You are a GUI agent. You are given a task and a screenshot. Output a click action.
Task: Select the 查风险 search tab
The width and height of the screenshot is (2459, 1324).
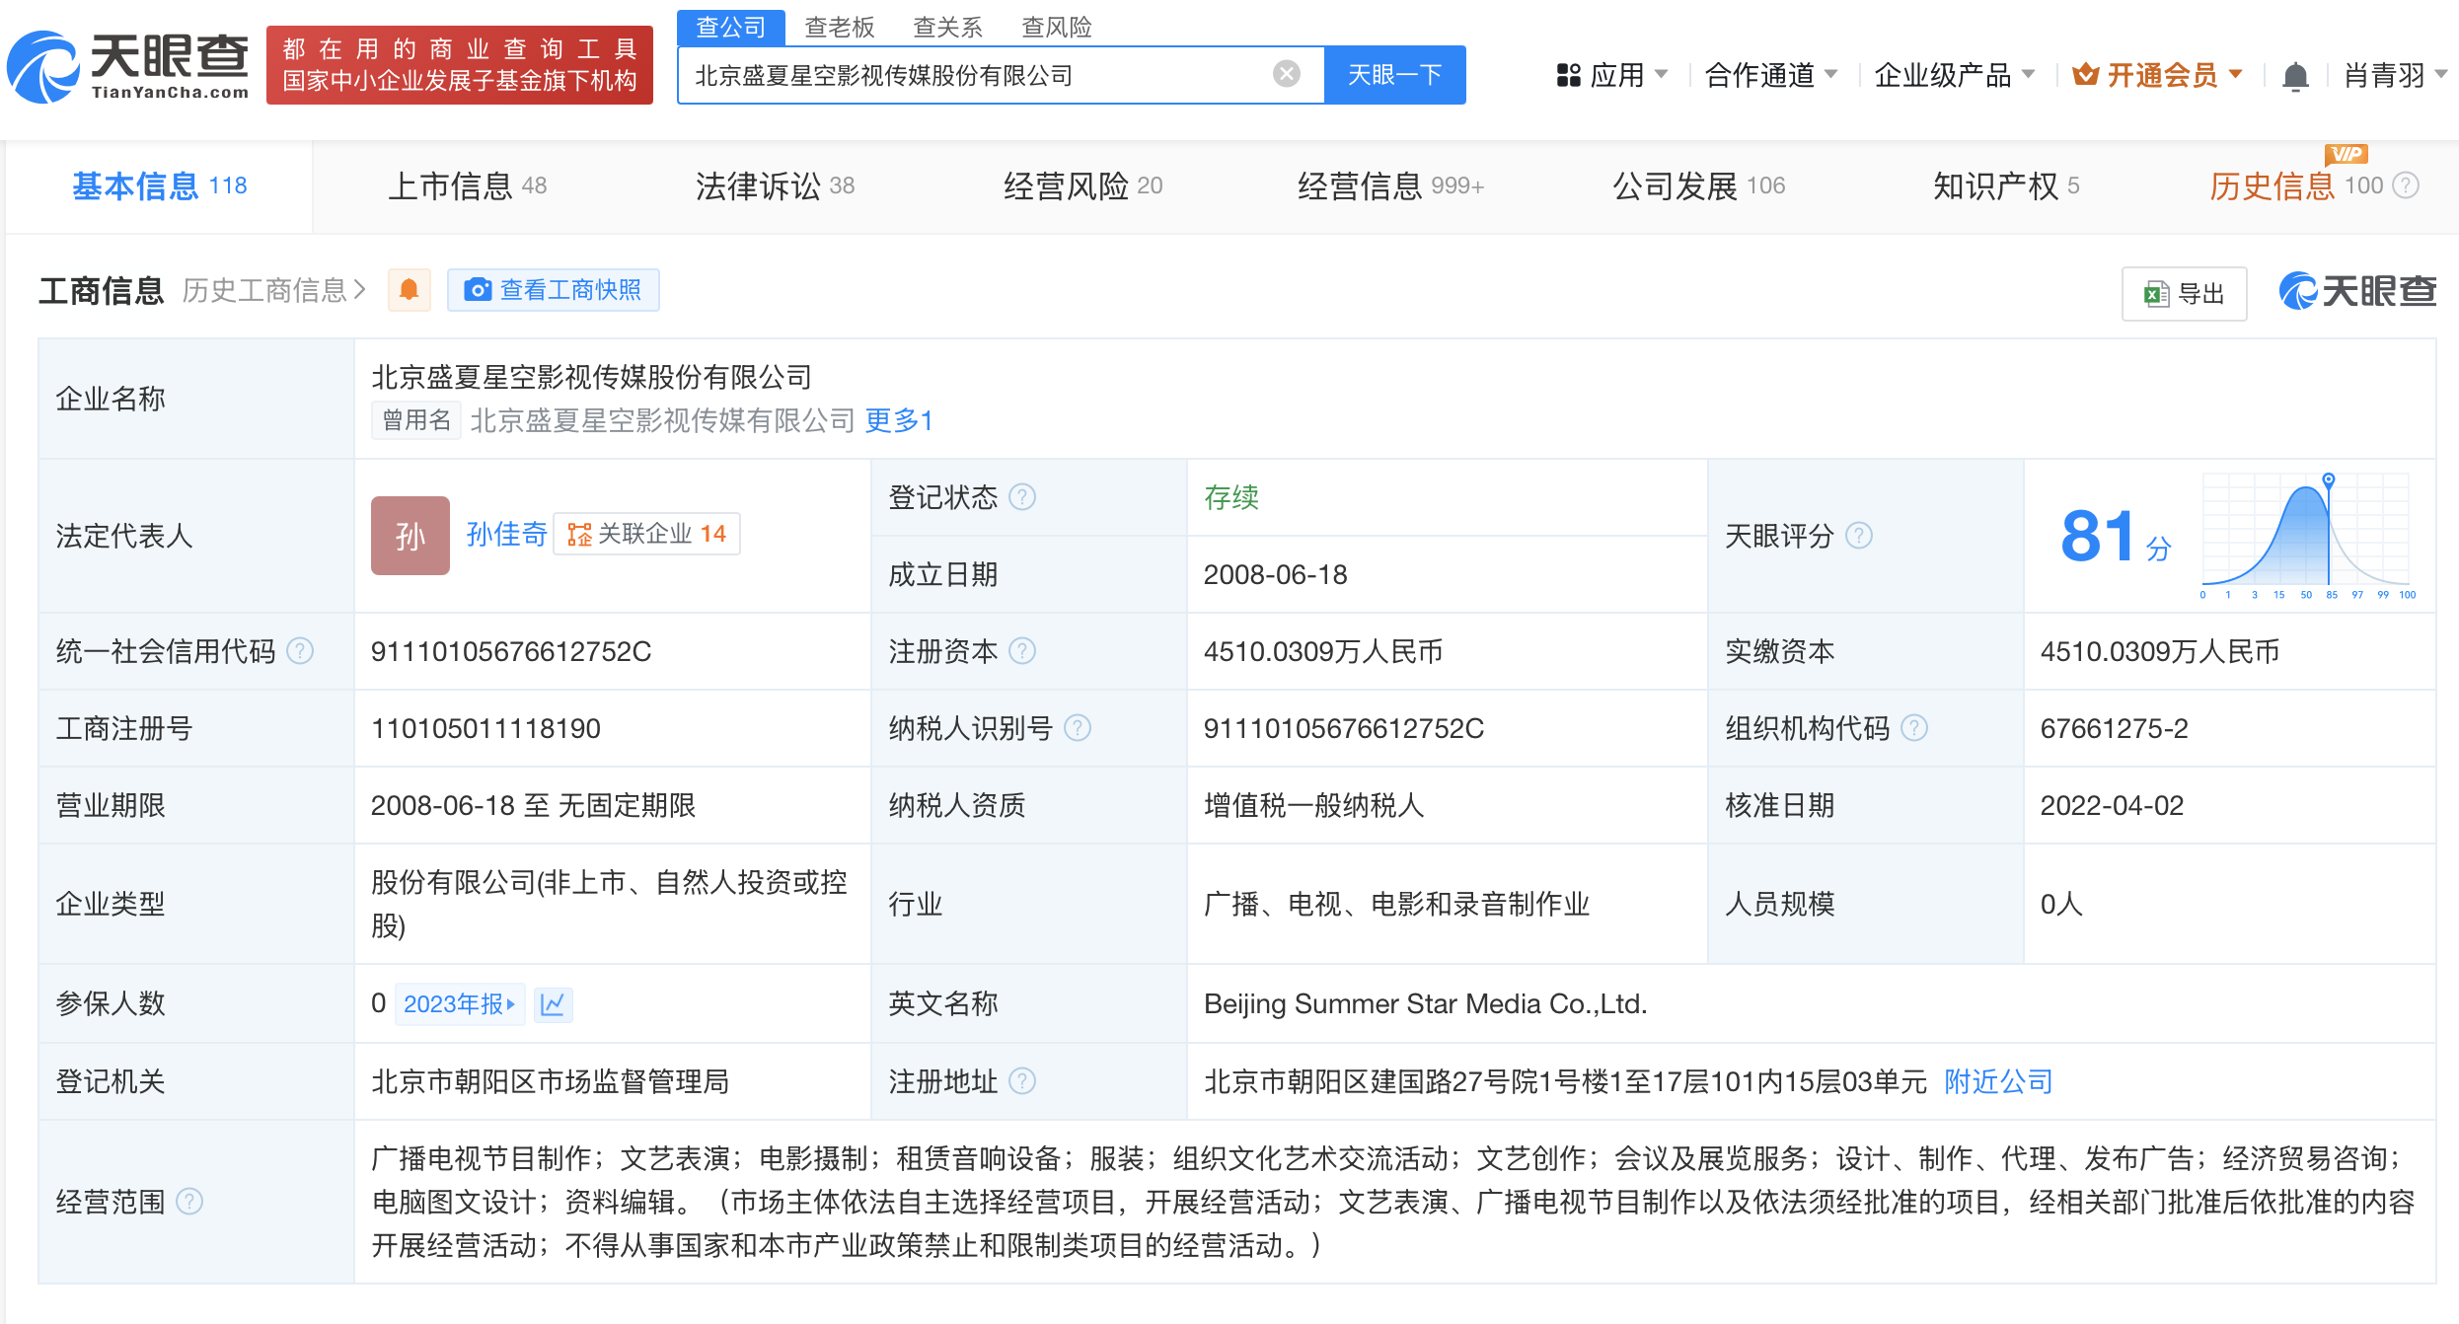tap(1057, 28)
